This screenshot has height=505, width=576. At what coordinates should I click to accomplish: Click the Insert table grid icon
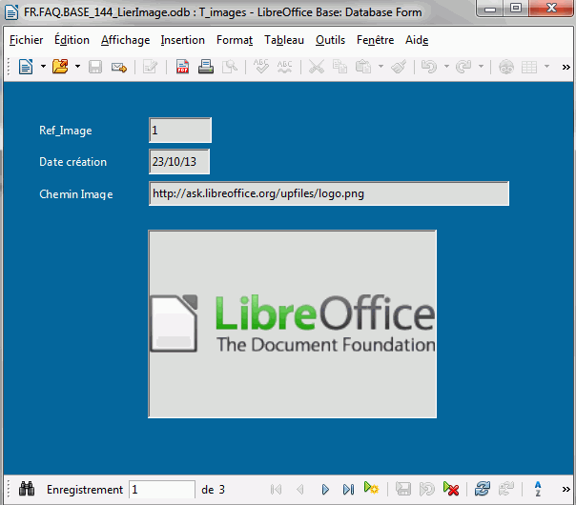529,67
